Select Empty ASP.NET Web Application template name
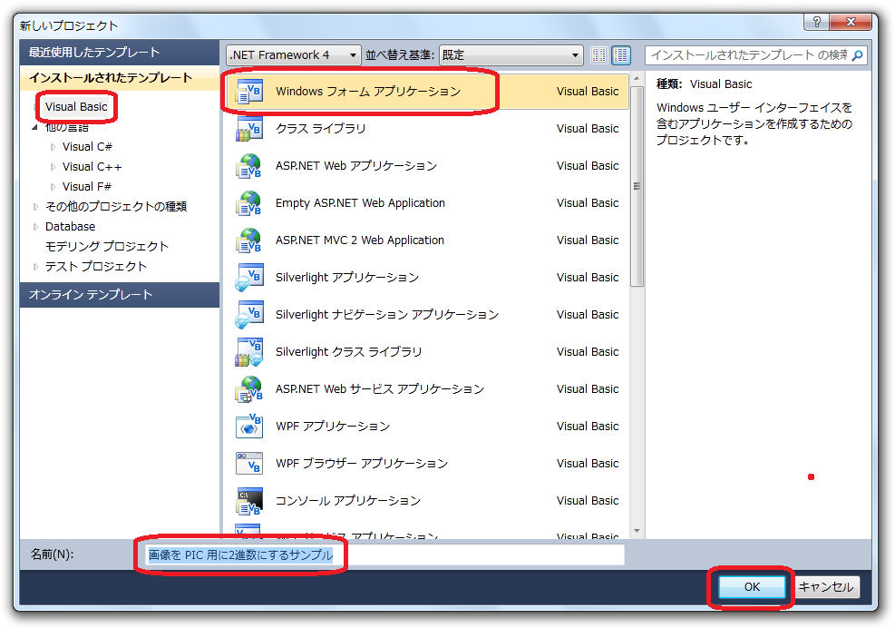The height and width of the screenshot is (628, 895). coord(360,203)
